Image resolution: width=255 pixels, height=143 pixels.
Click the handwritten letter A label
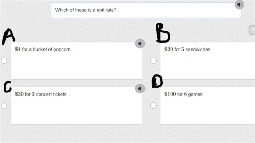pos(9,37)
